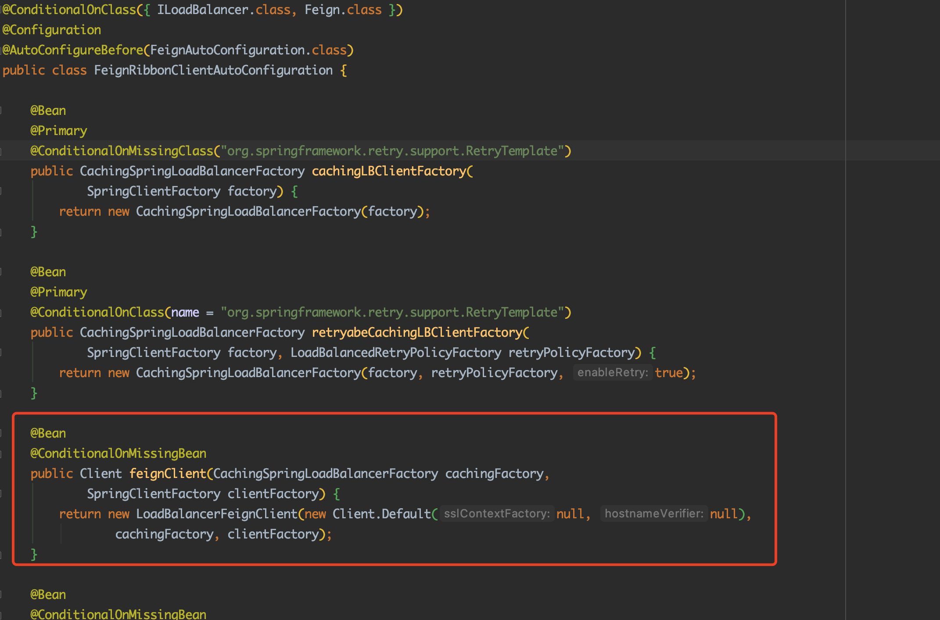Viewport: 940px width, 620px height.
Task: Click the cachingLBClientFactory method name
Action: point(389,171)
